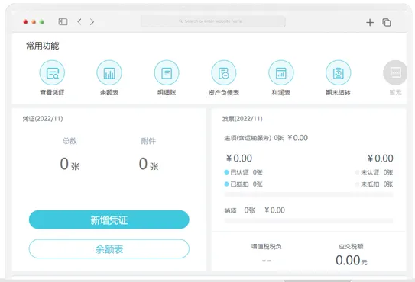Image resolution: width=415 pixels, height=282 pixels.
Task: Go forward with the right arrow
Action: coord(92,21)
